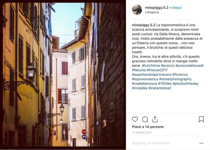
Task: Click misspiggy.5.2 username in header
Action: click(x=157, y=7)
